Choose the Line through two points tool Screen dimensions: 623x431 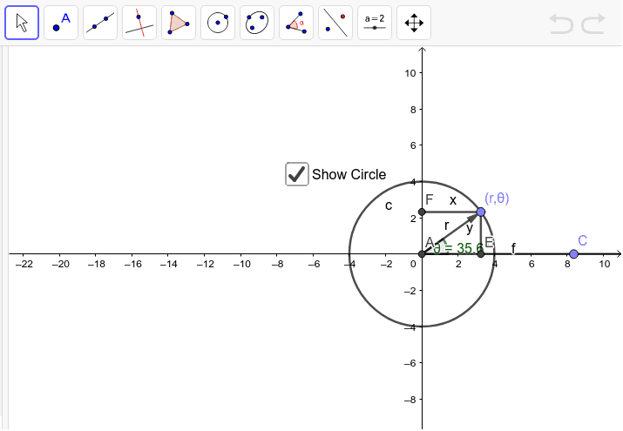click(x=100, y=24)
